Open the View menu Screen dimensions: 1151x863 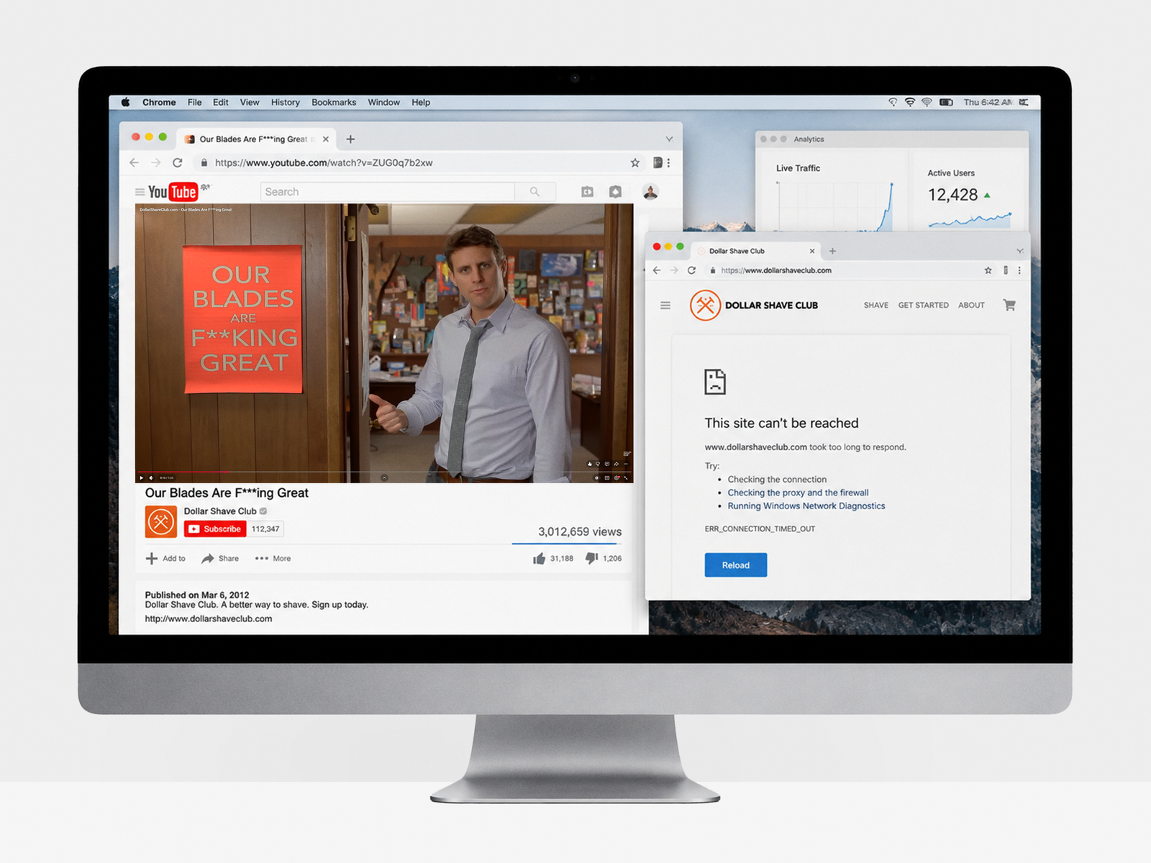pyautogui.click(x=250, y=102)
